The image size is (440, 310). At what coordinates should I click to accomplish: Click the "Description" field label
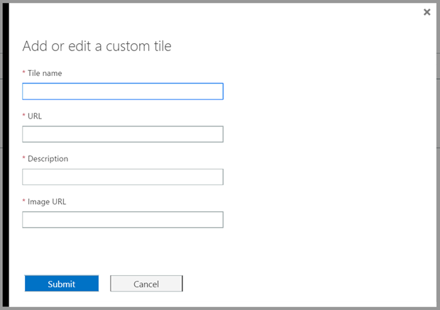(x=48, y=158)
